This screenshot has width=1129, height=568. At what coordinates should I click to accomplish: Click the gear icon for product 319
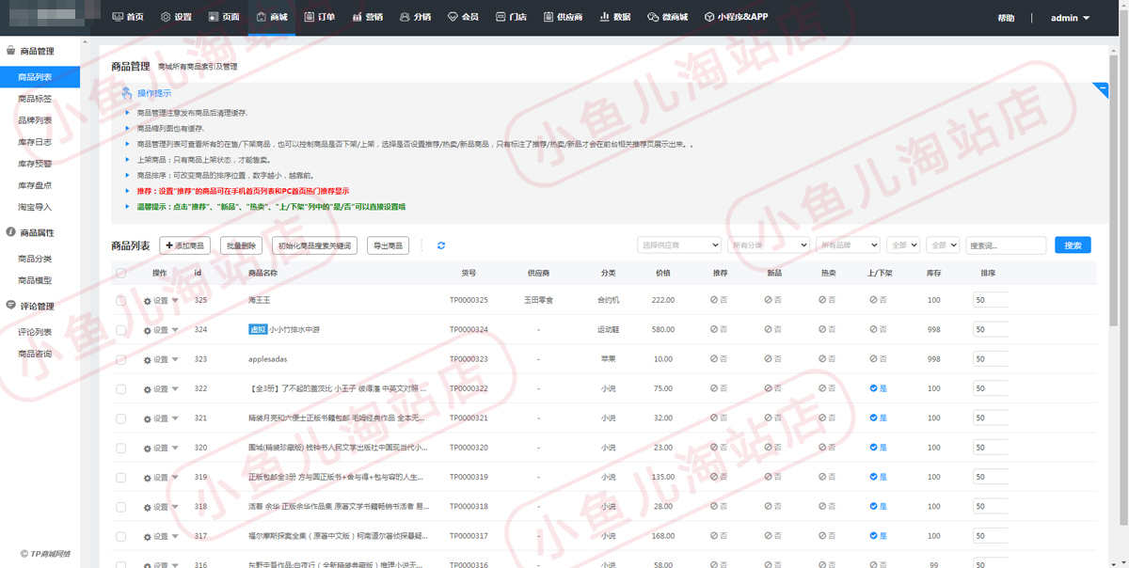[x=148, y=478]
